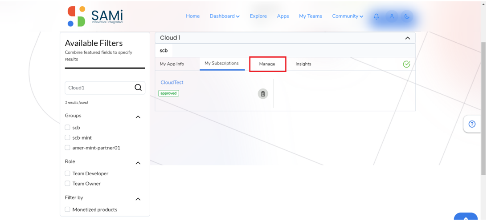Open the help question mark icon
Image resolution: width=487 pixels, height=221 pixels.
472,125
